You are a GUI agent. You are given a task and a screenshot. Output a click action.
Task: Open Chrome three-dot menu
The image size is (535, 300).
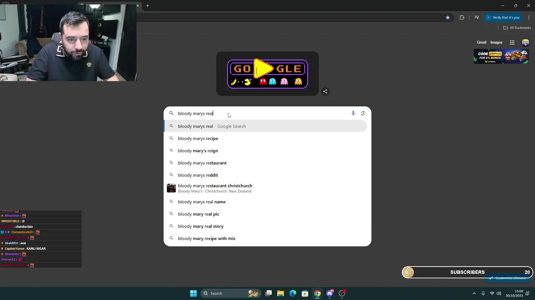529,17
